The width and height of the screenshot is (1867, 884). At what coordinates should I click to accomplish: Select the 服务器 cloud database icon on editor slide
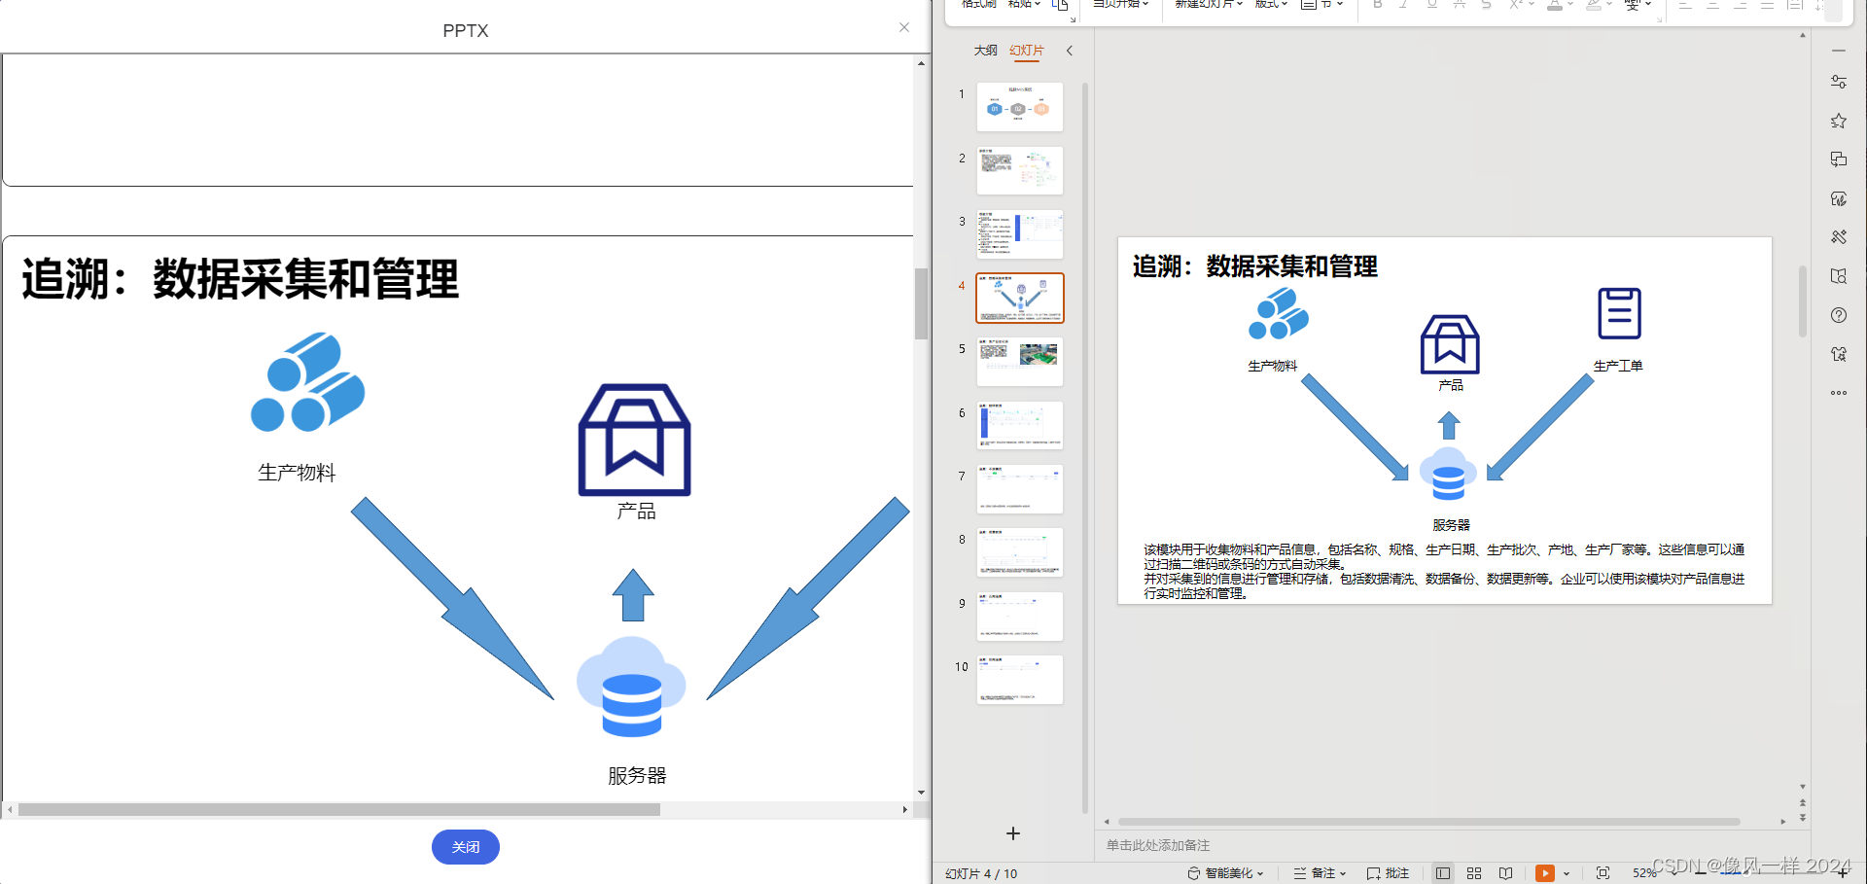tap(1448, 475)
